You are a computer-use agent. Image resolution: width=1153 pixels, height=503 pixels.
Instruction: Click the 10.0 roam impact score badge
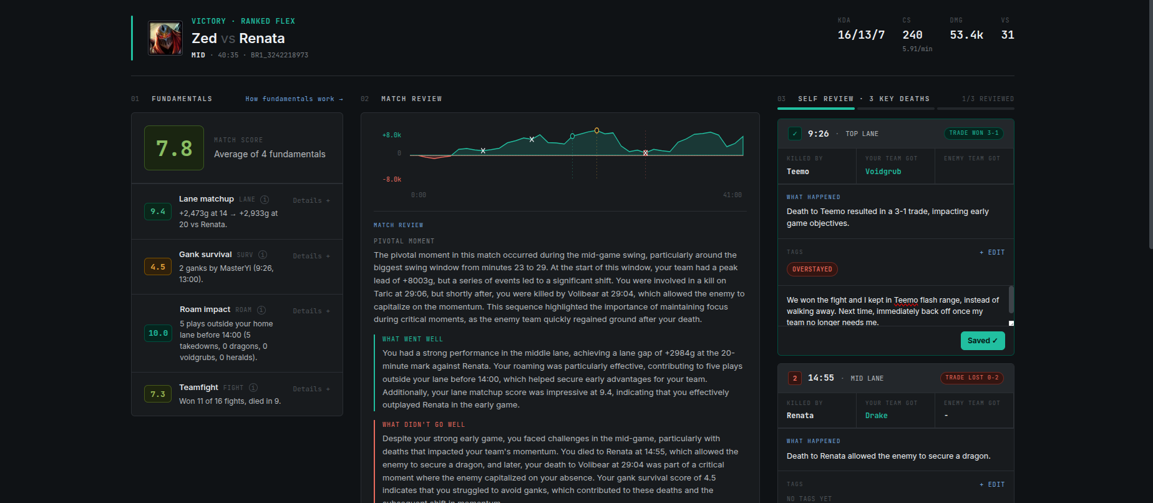pyautogui.click(x=158, y=333)
